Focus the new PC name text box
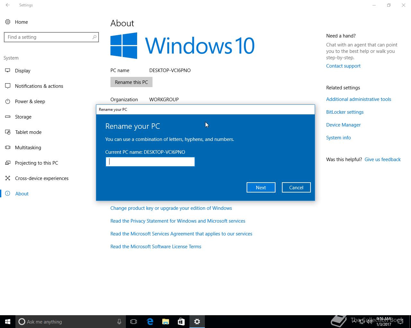411x328 pixels. click(150, 161)
